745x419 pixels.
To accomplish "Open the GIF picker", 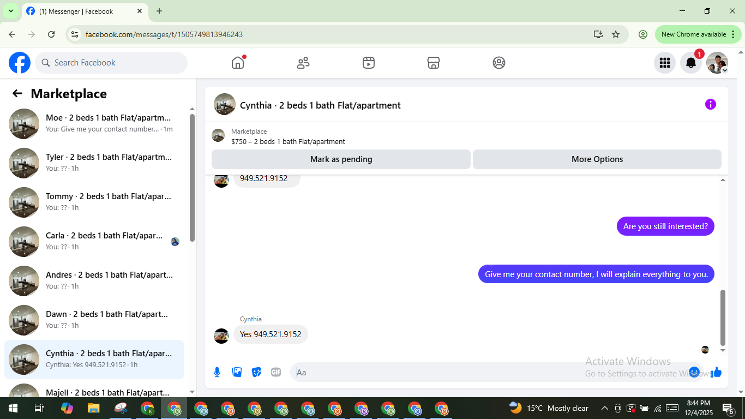I will click(276, 372).
